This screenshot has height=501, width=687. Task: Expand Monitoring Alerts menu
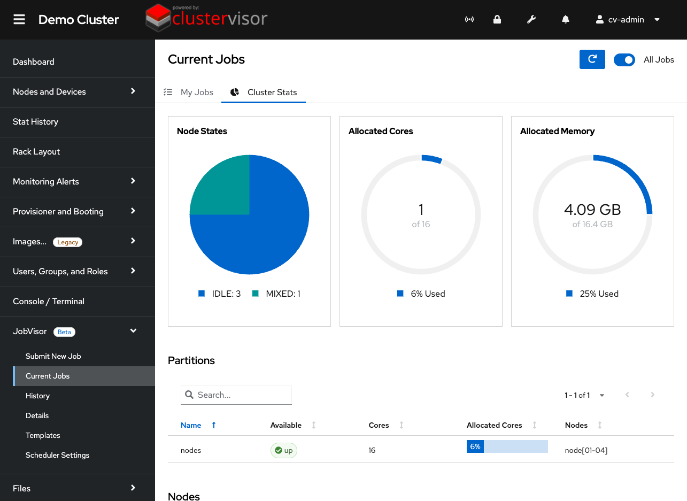point(78,182)
